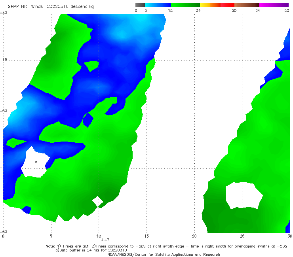293x257 pixels.
Task: Pick the red portion of the wind color scale
Action: pos(227,5)
